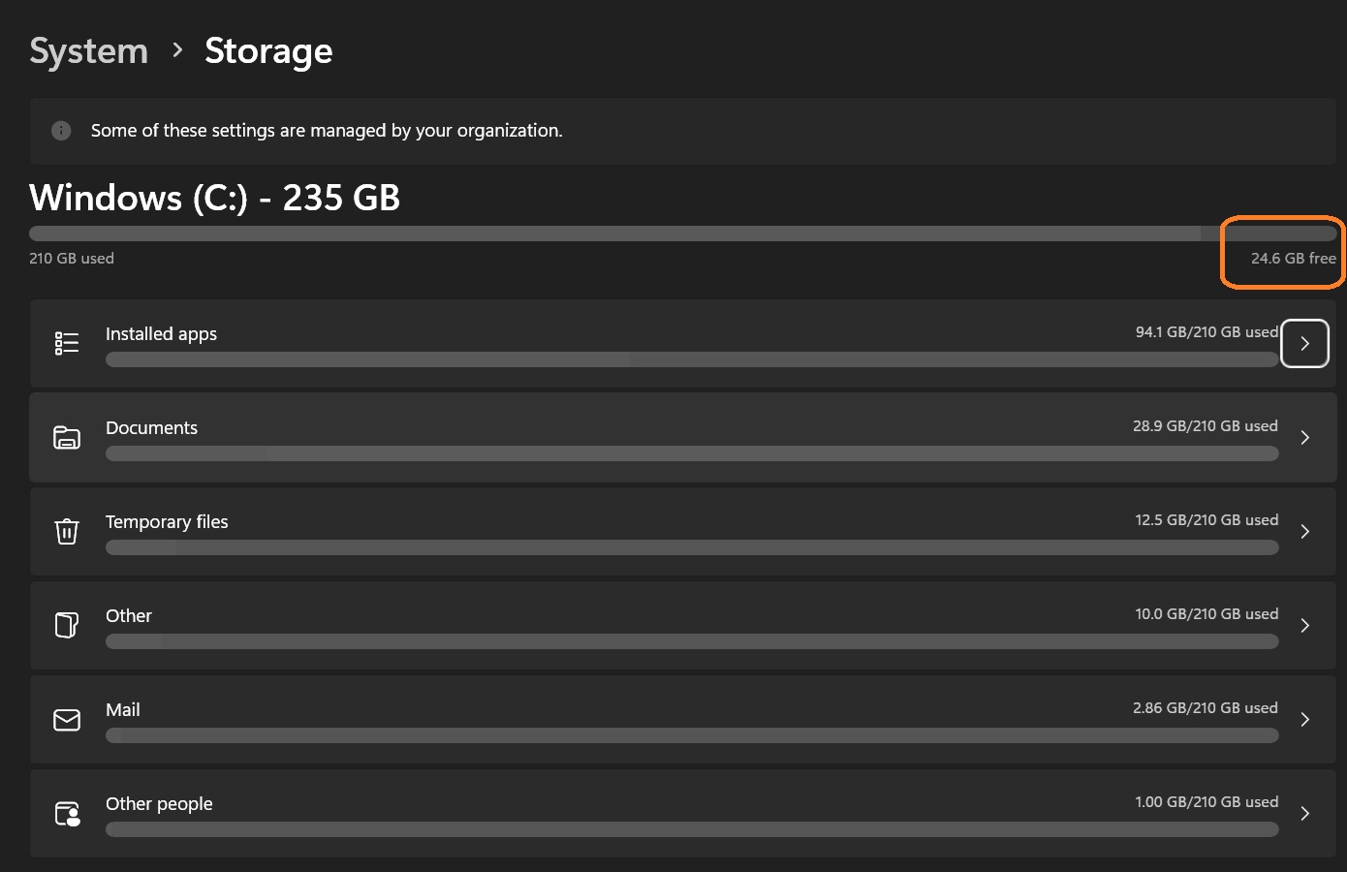Click the Installed apps list icon
The image size is (1347, 872).
click(x=67, y=343)
